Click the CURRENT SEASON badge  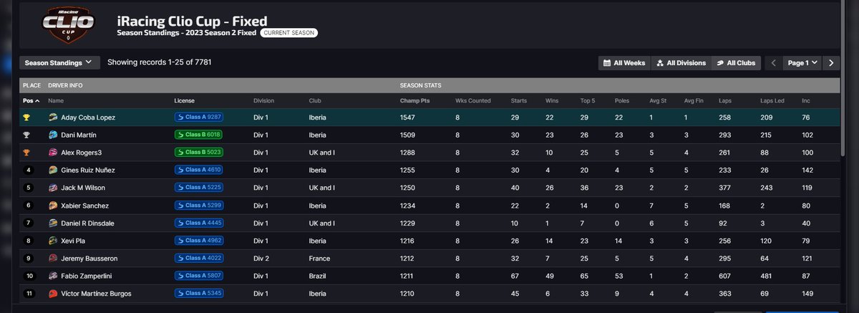pos(288,33)
